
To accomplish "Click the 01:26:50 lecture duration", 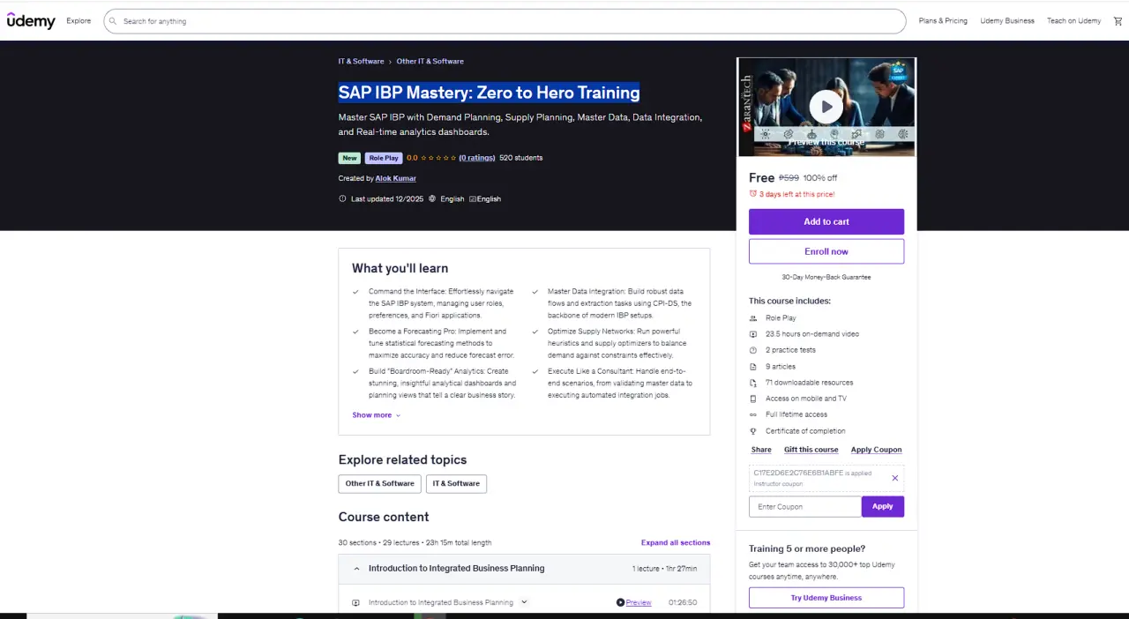I will (x=683, y=603).
